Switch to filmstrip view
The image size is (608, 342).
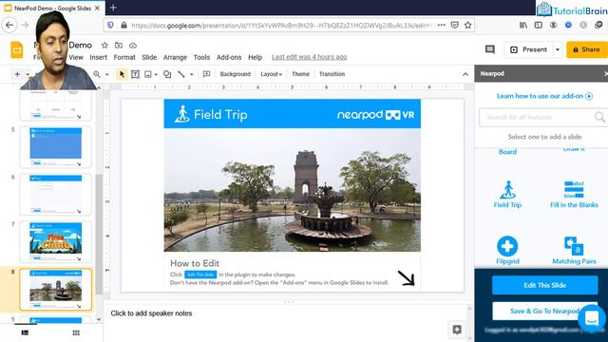click(x=26, y=332)
